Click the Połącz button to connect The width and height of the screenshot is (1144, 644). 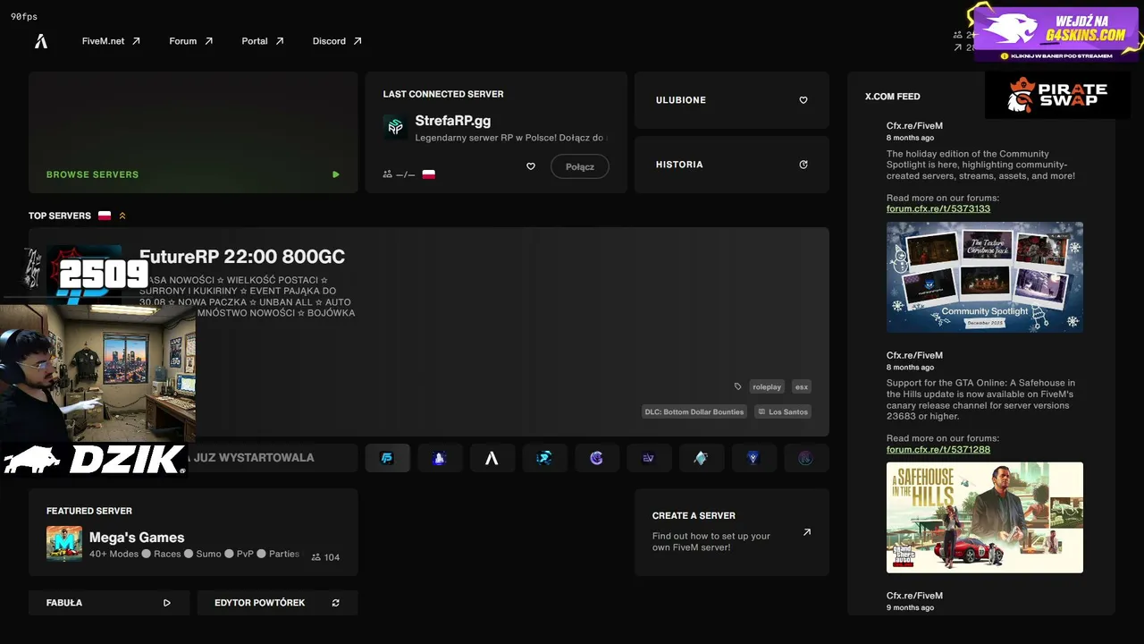coord(580,166)
